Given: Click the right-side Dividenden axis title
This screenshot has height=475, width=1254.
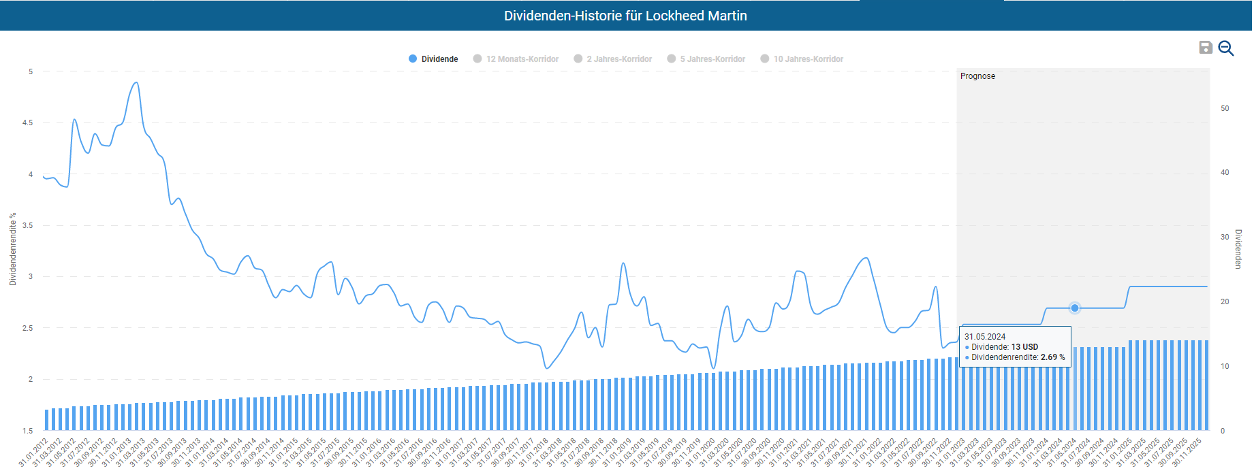Looking at the screenshot, I should pos(1238,249).
